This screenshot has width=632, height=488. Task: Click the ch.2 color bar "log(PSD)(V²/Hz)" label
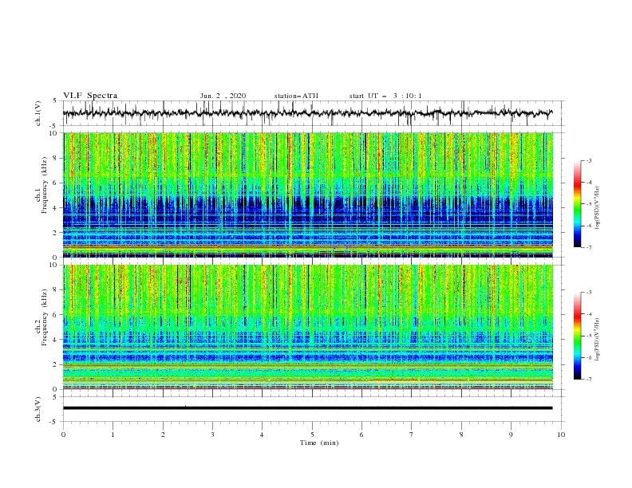597,340
